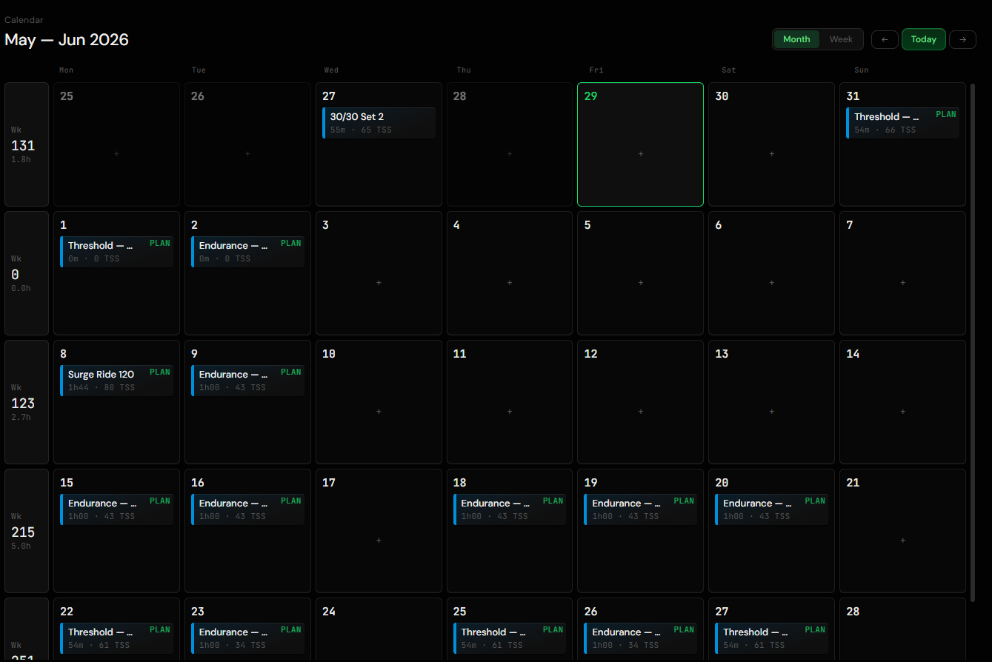Open the 30/30 Set 2 workout on May 27
This screenshot has height=662, width=992.
[x=379, y=123]
